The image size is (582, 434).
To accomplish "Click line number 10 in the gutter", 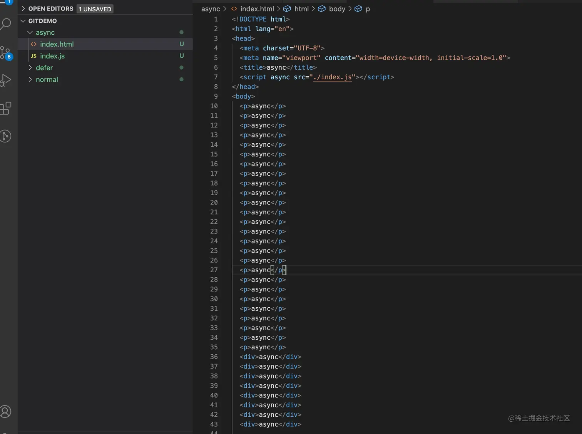I will (x=214, y=106).
